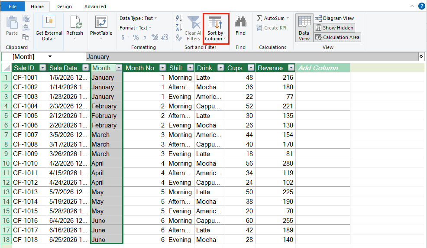Open the column name box dropdown

coord(50,56)
